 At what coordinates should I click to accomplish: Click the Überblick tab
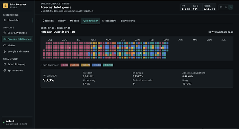(48, 21)
